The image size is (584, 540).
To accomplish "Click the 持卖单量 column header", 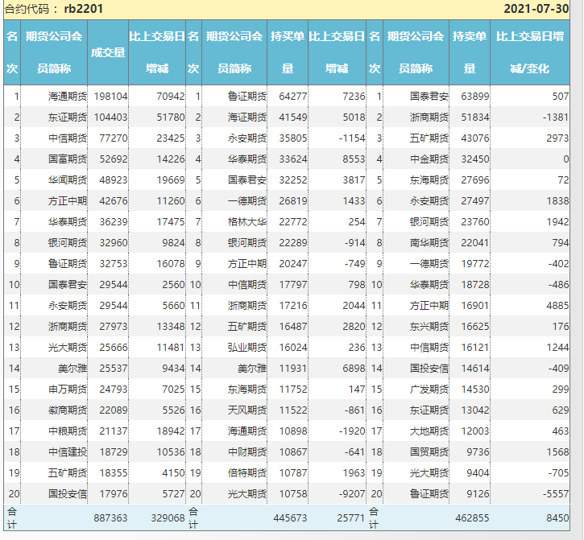I will tap(470, 52).
